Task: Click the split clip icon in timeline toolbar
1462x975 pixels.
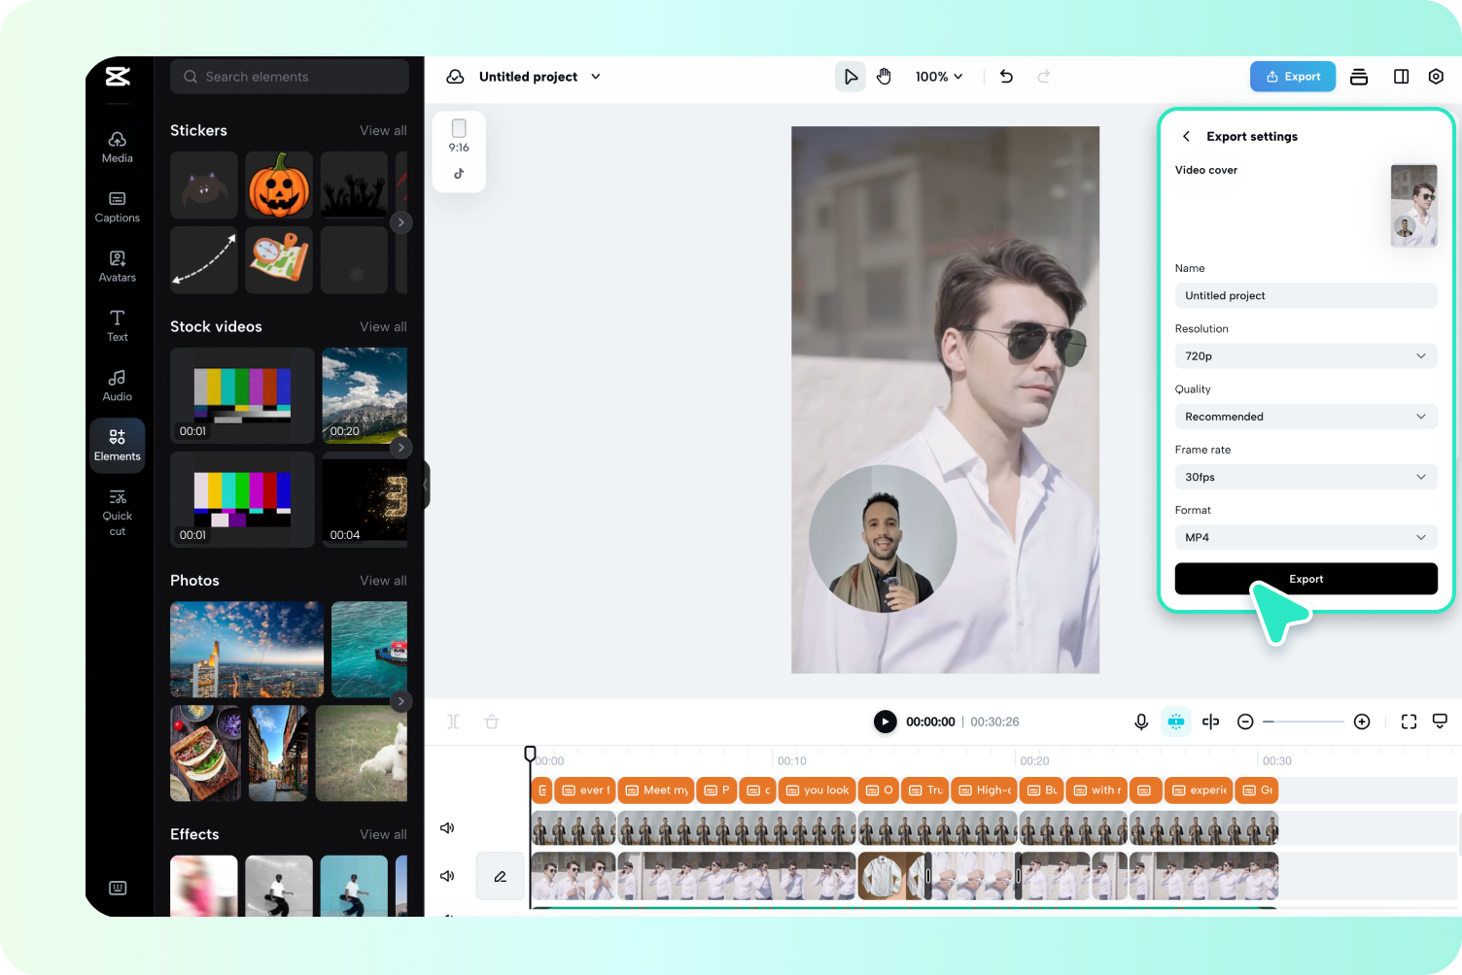Action: click(x=1210, y=722)
